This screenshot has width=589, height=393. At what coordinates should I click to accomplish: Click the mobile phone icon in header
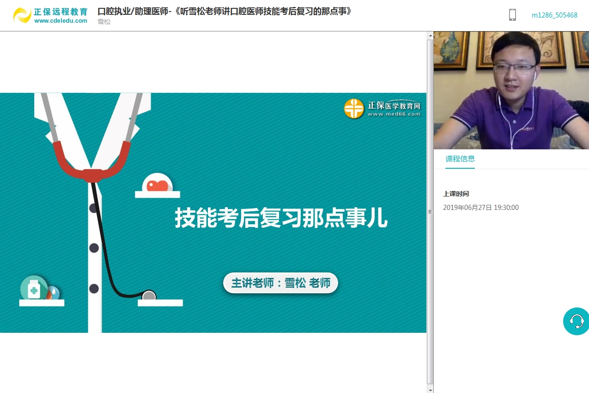coord(512,15)
